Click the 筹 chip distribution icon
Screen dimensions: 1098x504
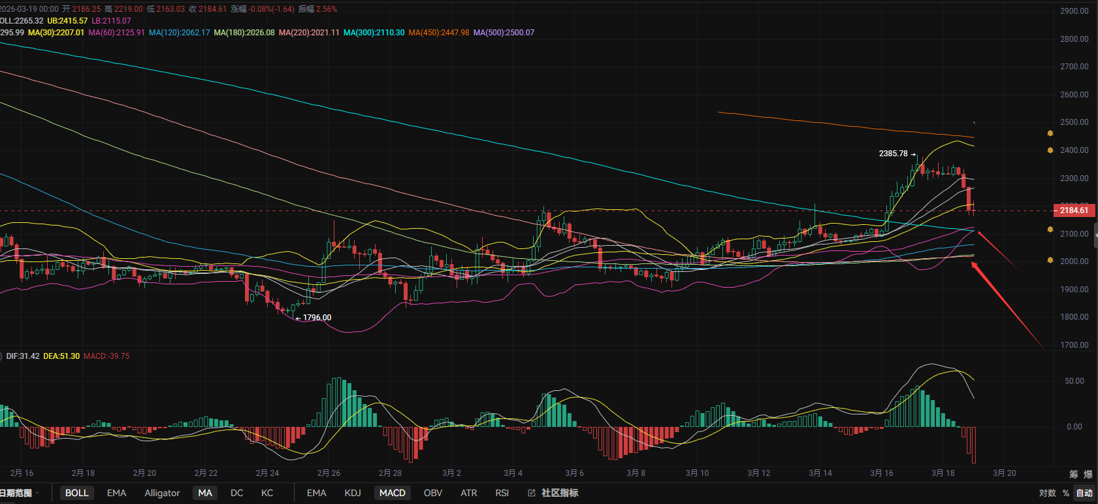pos(1074,474)
